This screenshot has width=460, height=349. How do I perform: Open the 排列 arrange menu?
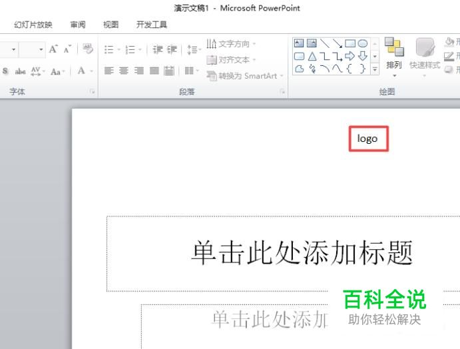[393, 57]
